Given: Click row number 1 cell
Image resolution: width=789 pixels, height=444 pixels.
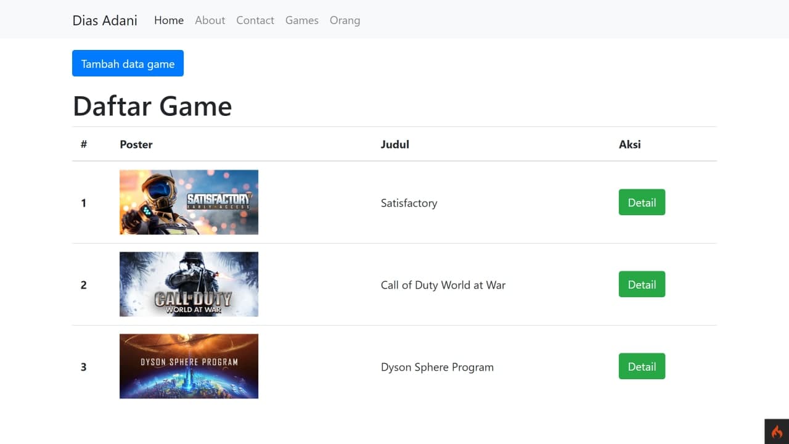Looking at the screenshot, I should (x=84, y=203).
